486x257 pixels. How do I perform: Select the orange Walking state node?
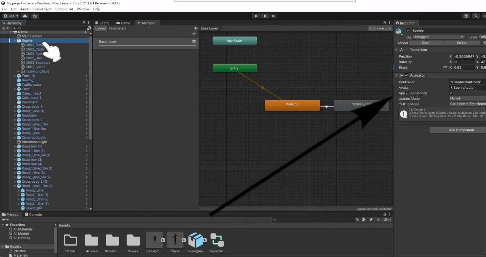coord(292,105)
